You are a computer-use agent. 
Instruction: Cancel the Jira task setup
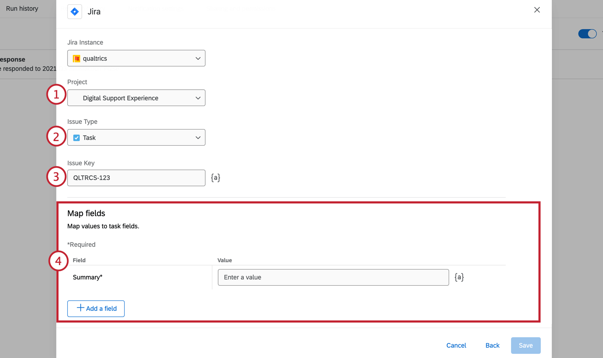[456, 345]
